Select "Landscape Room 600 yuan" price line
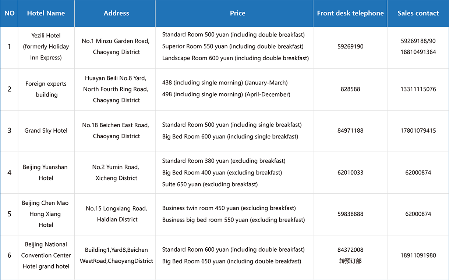This screenshot has height=280, width=449. 235,58
